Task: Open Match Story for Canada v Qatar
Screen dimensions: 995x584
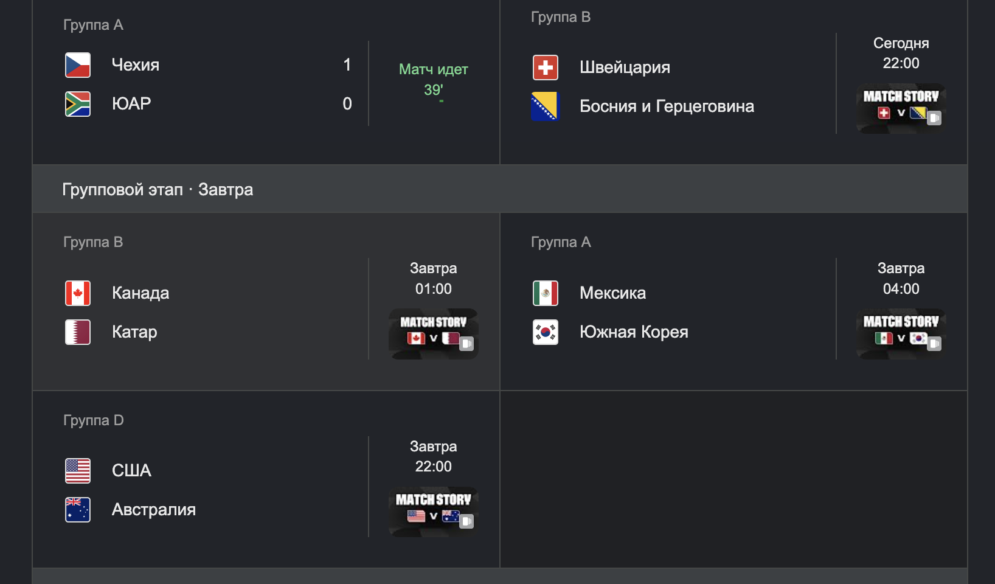Action: point(434,334)
